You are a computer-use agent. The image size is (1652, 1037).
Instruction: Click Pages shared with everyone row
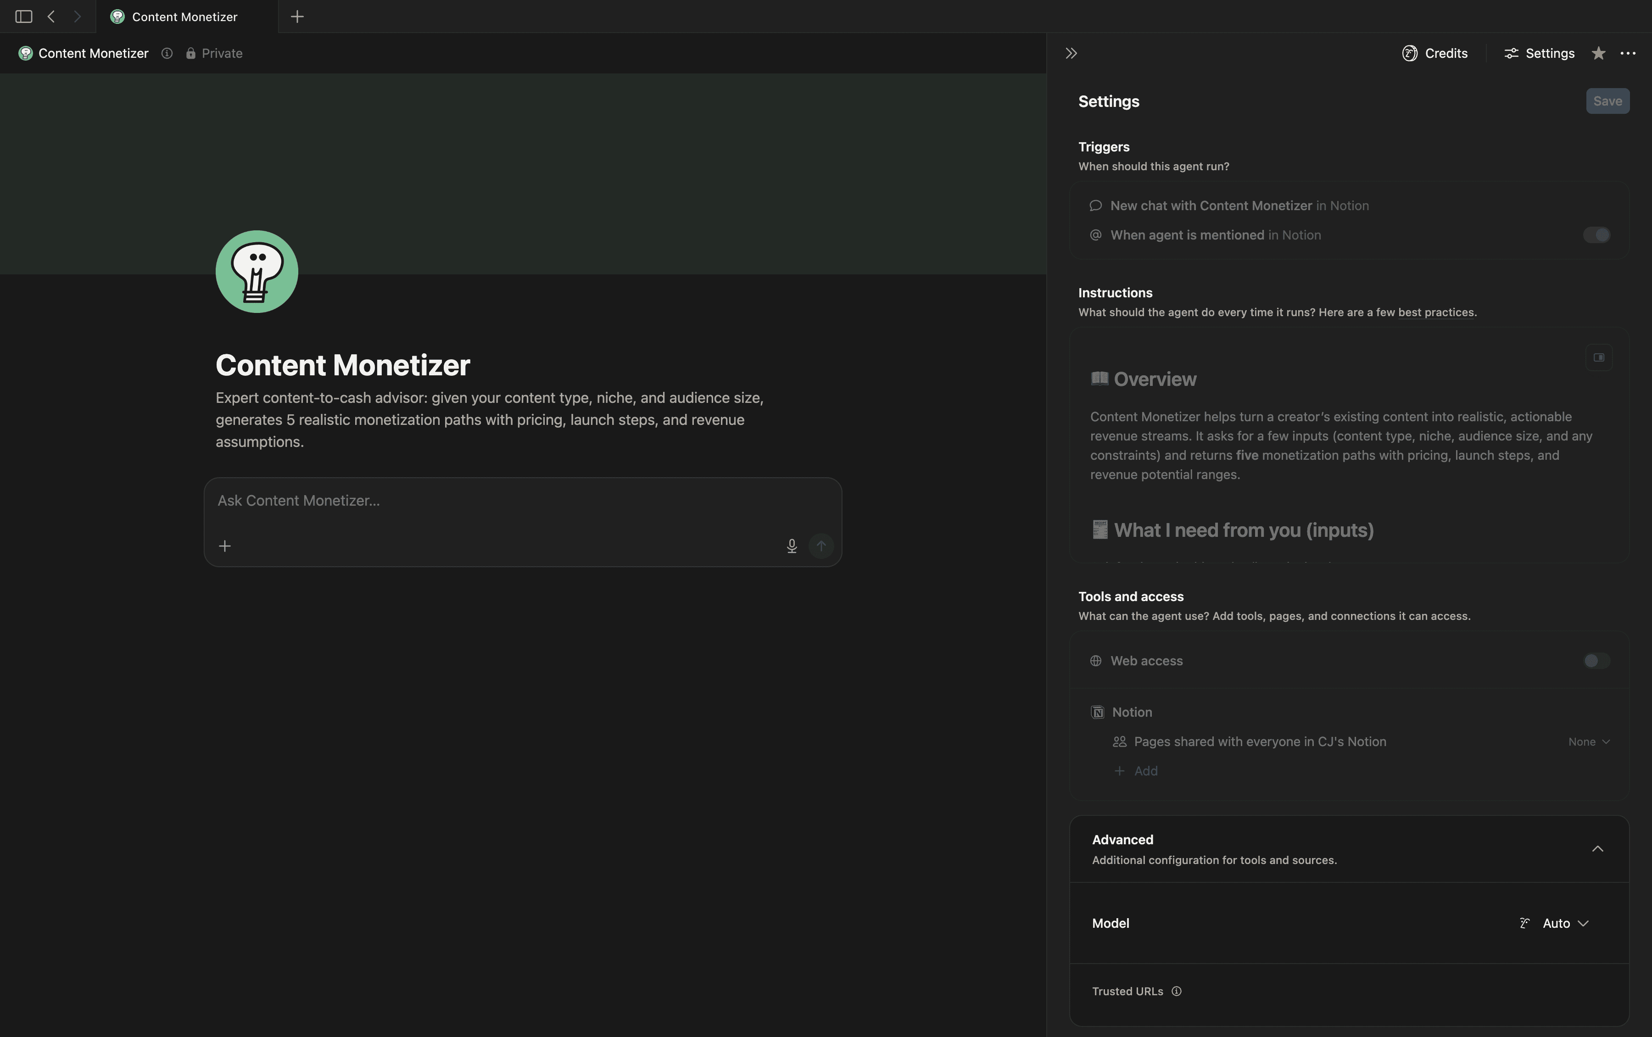click(1349, 742)
